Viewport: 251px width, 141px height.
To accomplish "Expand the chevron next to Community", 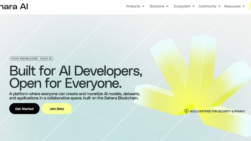I will click(x=219, y=6).
